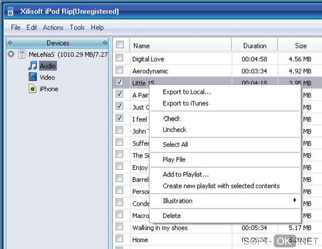Select Check in the context menu
322x249 pixels.
click(x=172, y=119)
